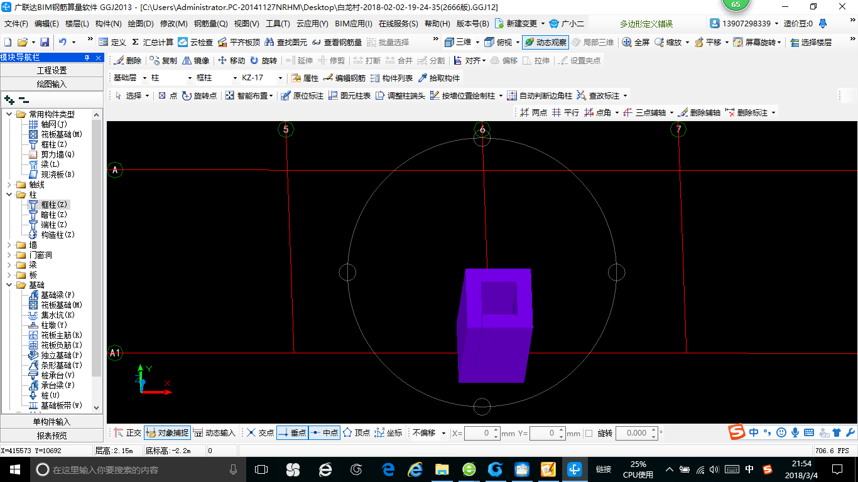Open Windows Start menu

click(x=14, y=469)
